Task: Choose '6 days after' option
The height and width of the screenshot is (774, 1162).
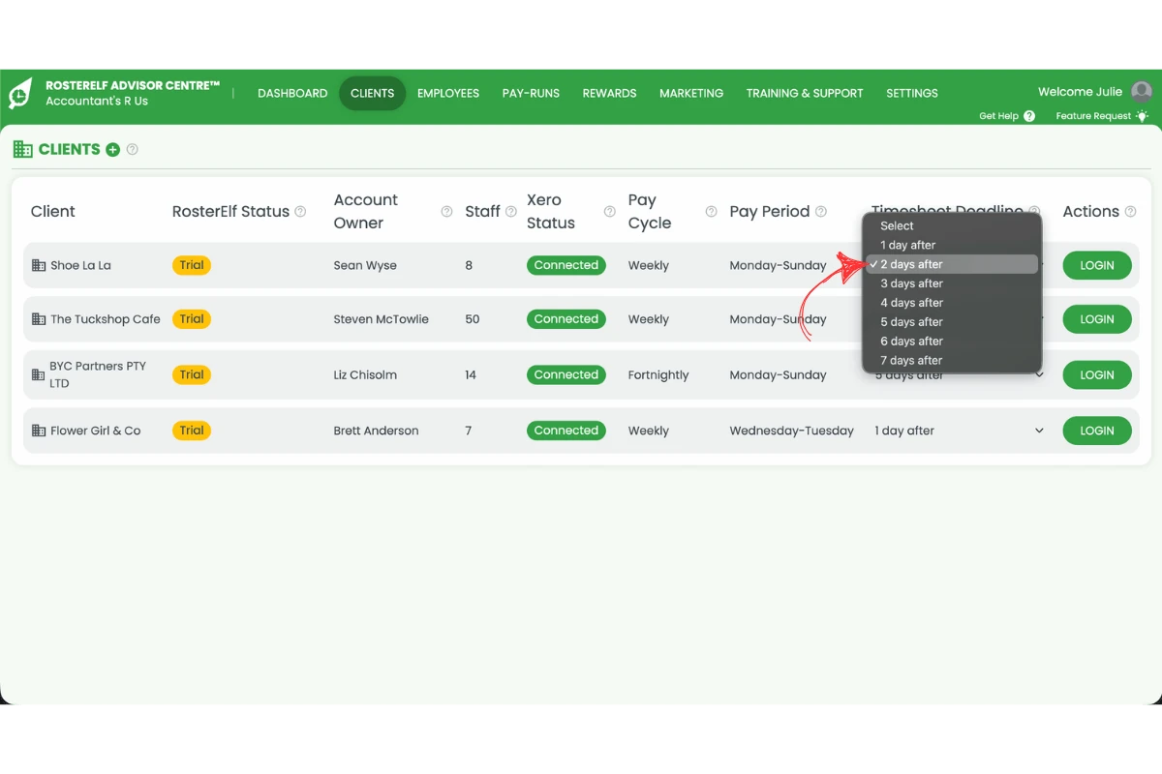Action: (x=952, y=342)
